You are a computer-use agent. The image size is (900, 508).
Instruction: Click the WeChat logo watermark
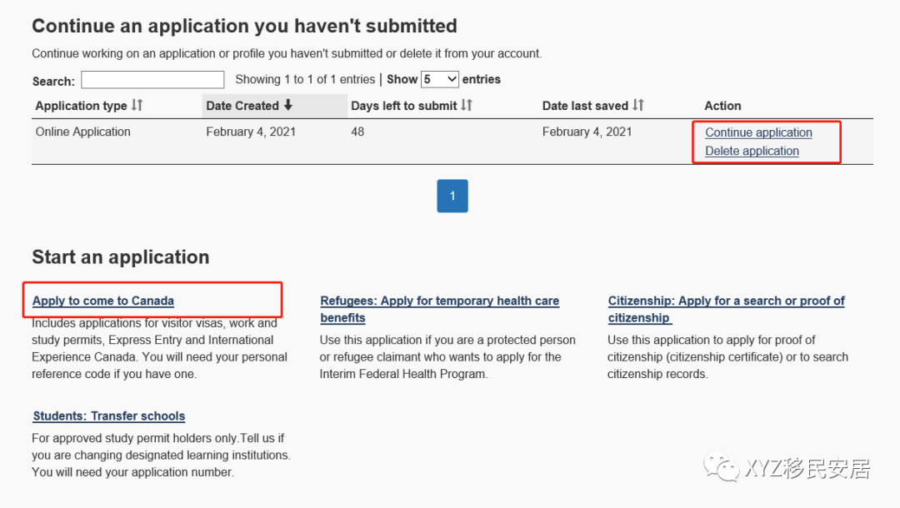point(721,468)
